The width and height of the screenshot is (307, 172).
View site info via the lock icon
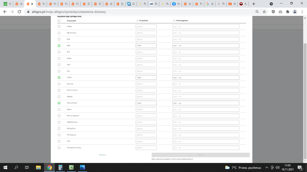coord(28,12)
